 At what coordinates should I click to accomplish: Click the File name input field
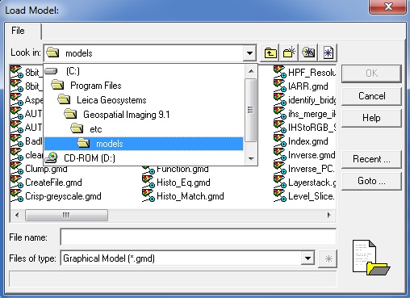pos(199,237)
